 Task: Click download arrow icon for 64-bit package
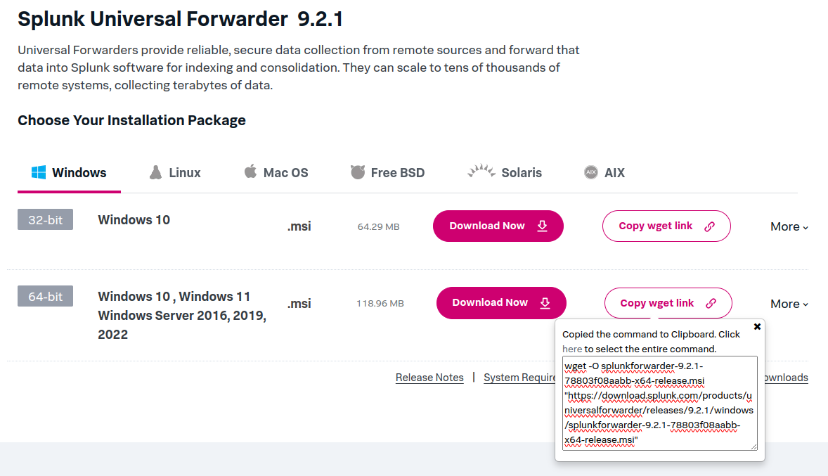coord(545,303)
